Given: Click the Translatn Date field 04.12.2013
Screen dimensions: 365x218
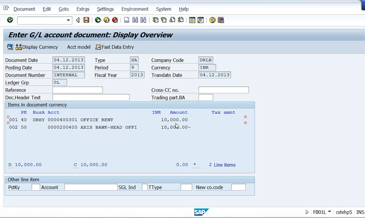Looking at the screenshot, I should 215,75.
